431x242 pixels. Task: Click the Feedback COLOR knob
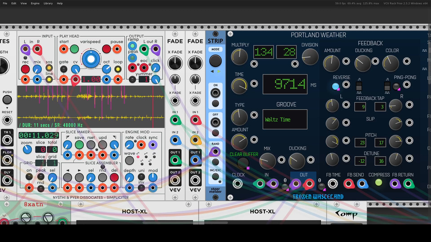coord(392,63)
